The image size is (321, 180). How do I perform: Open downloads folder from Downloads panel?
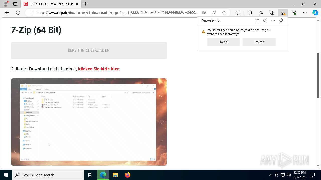pos(257,21)
